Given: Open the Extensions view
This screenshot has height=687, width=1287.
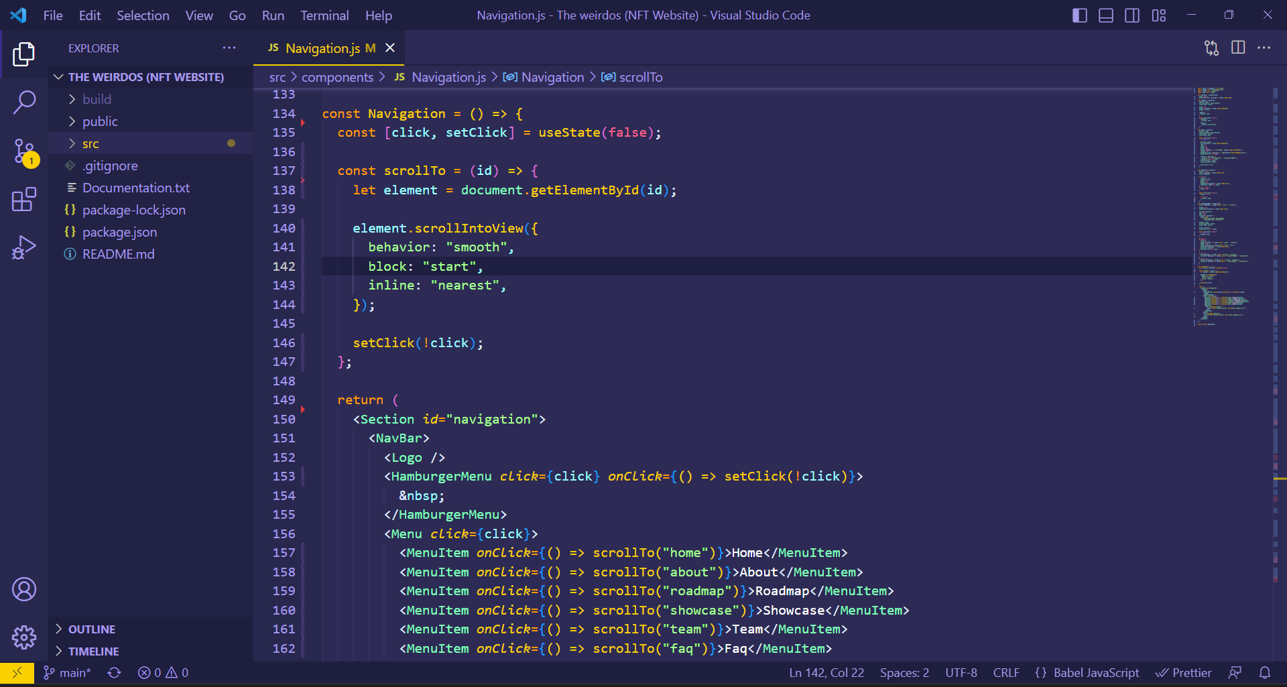Looking at the screenshot, I should [x=24, y=199].
